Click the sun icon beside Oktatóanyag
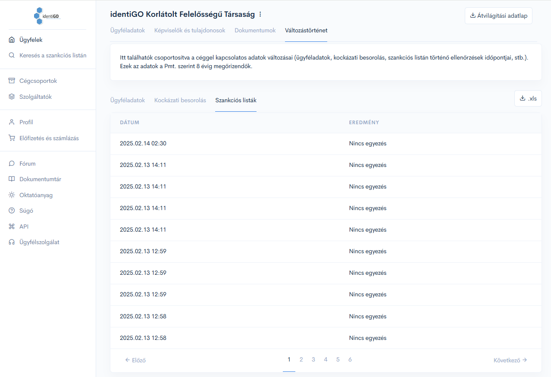Image resolution: width=551 pixels, height=377 pixels. (12, 195)
